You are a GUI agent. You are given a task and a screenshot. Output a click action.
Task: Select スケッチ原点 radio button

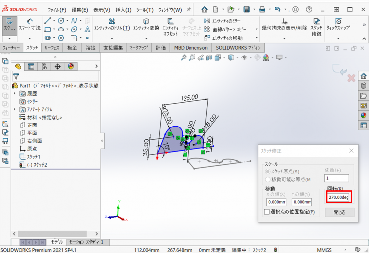[268, 172]
